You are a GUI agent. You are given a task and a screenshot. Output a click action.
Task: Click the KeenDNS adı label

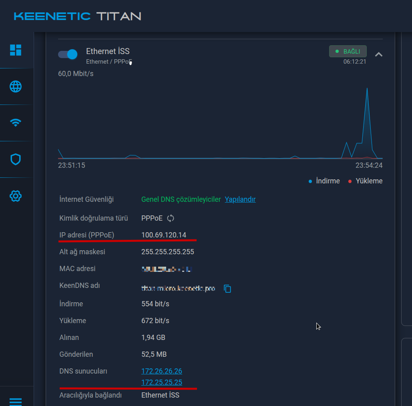click(80, 285)
